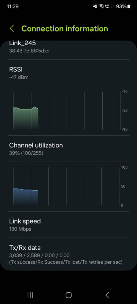Tap the green back arrow in header
This screenshot has width=137, height=304.
click(12, 28)
